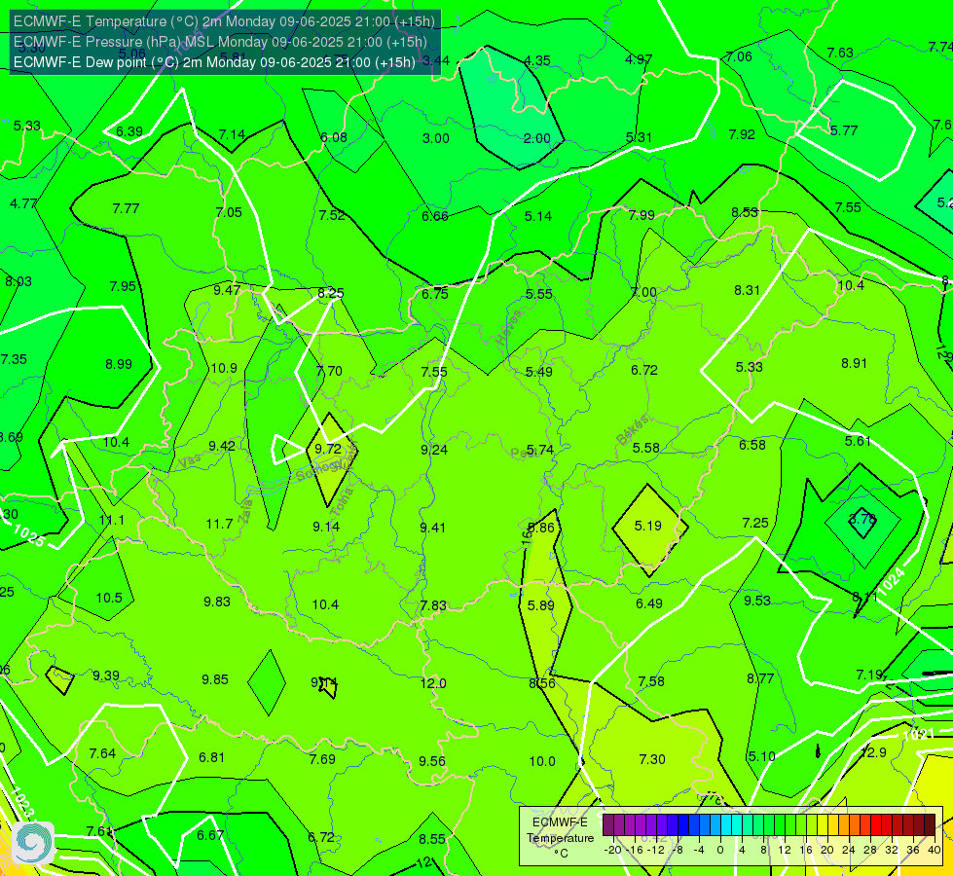Click the 6.49 dew point value

pos(649,603)
